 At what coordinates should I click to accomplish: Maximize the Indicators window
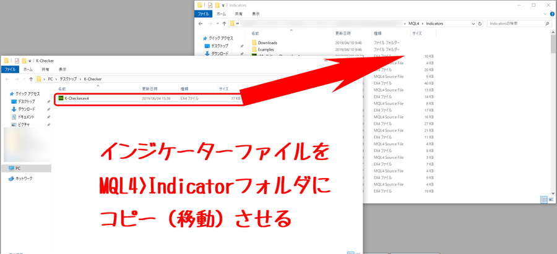click(x=534, y=5)
